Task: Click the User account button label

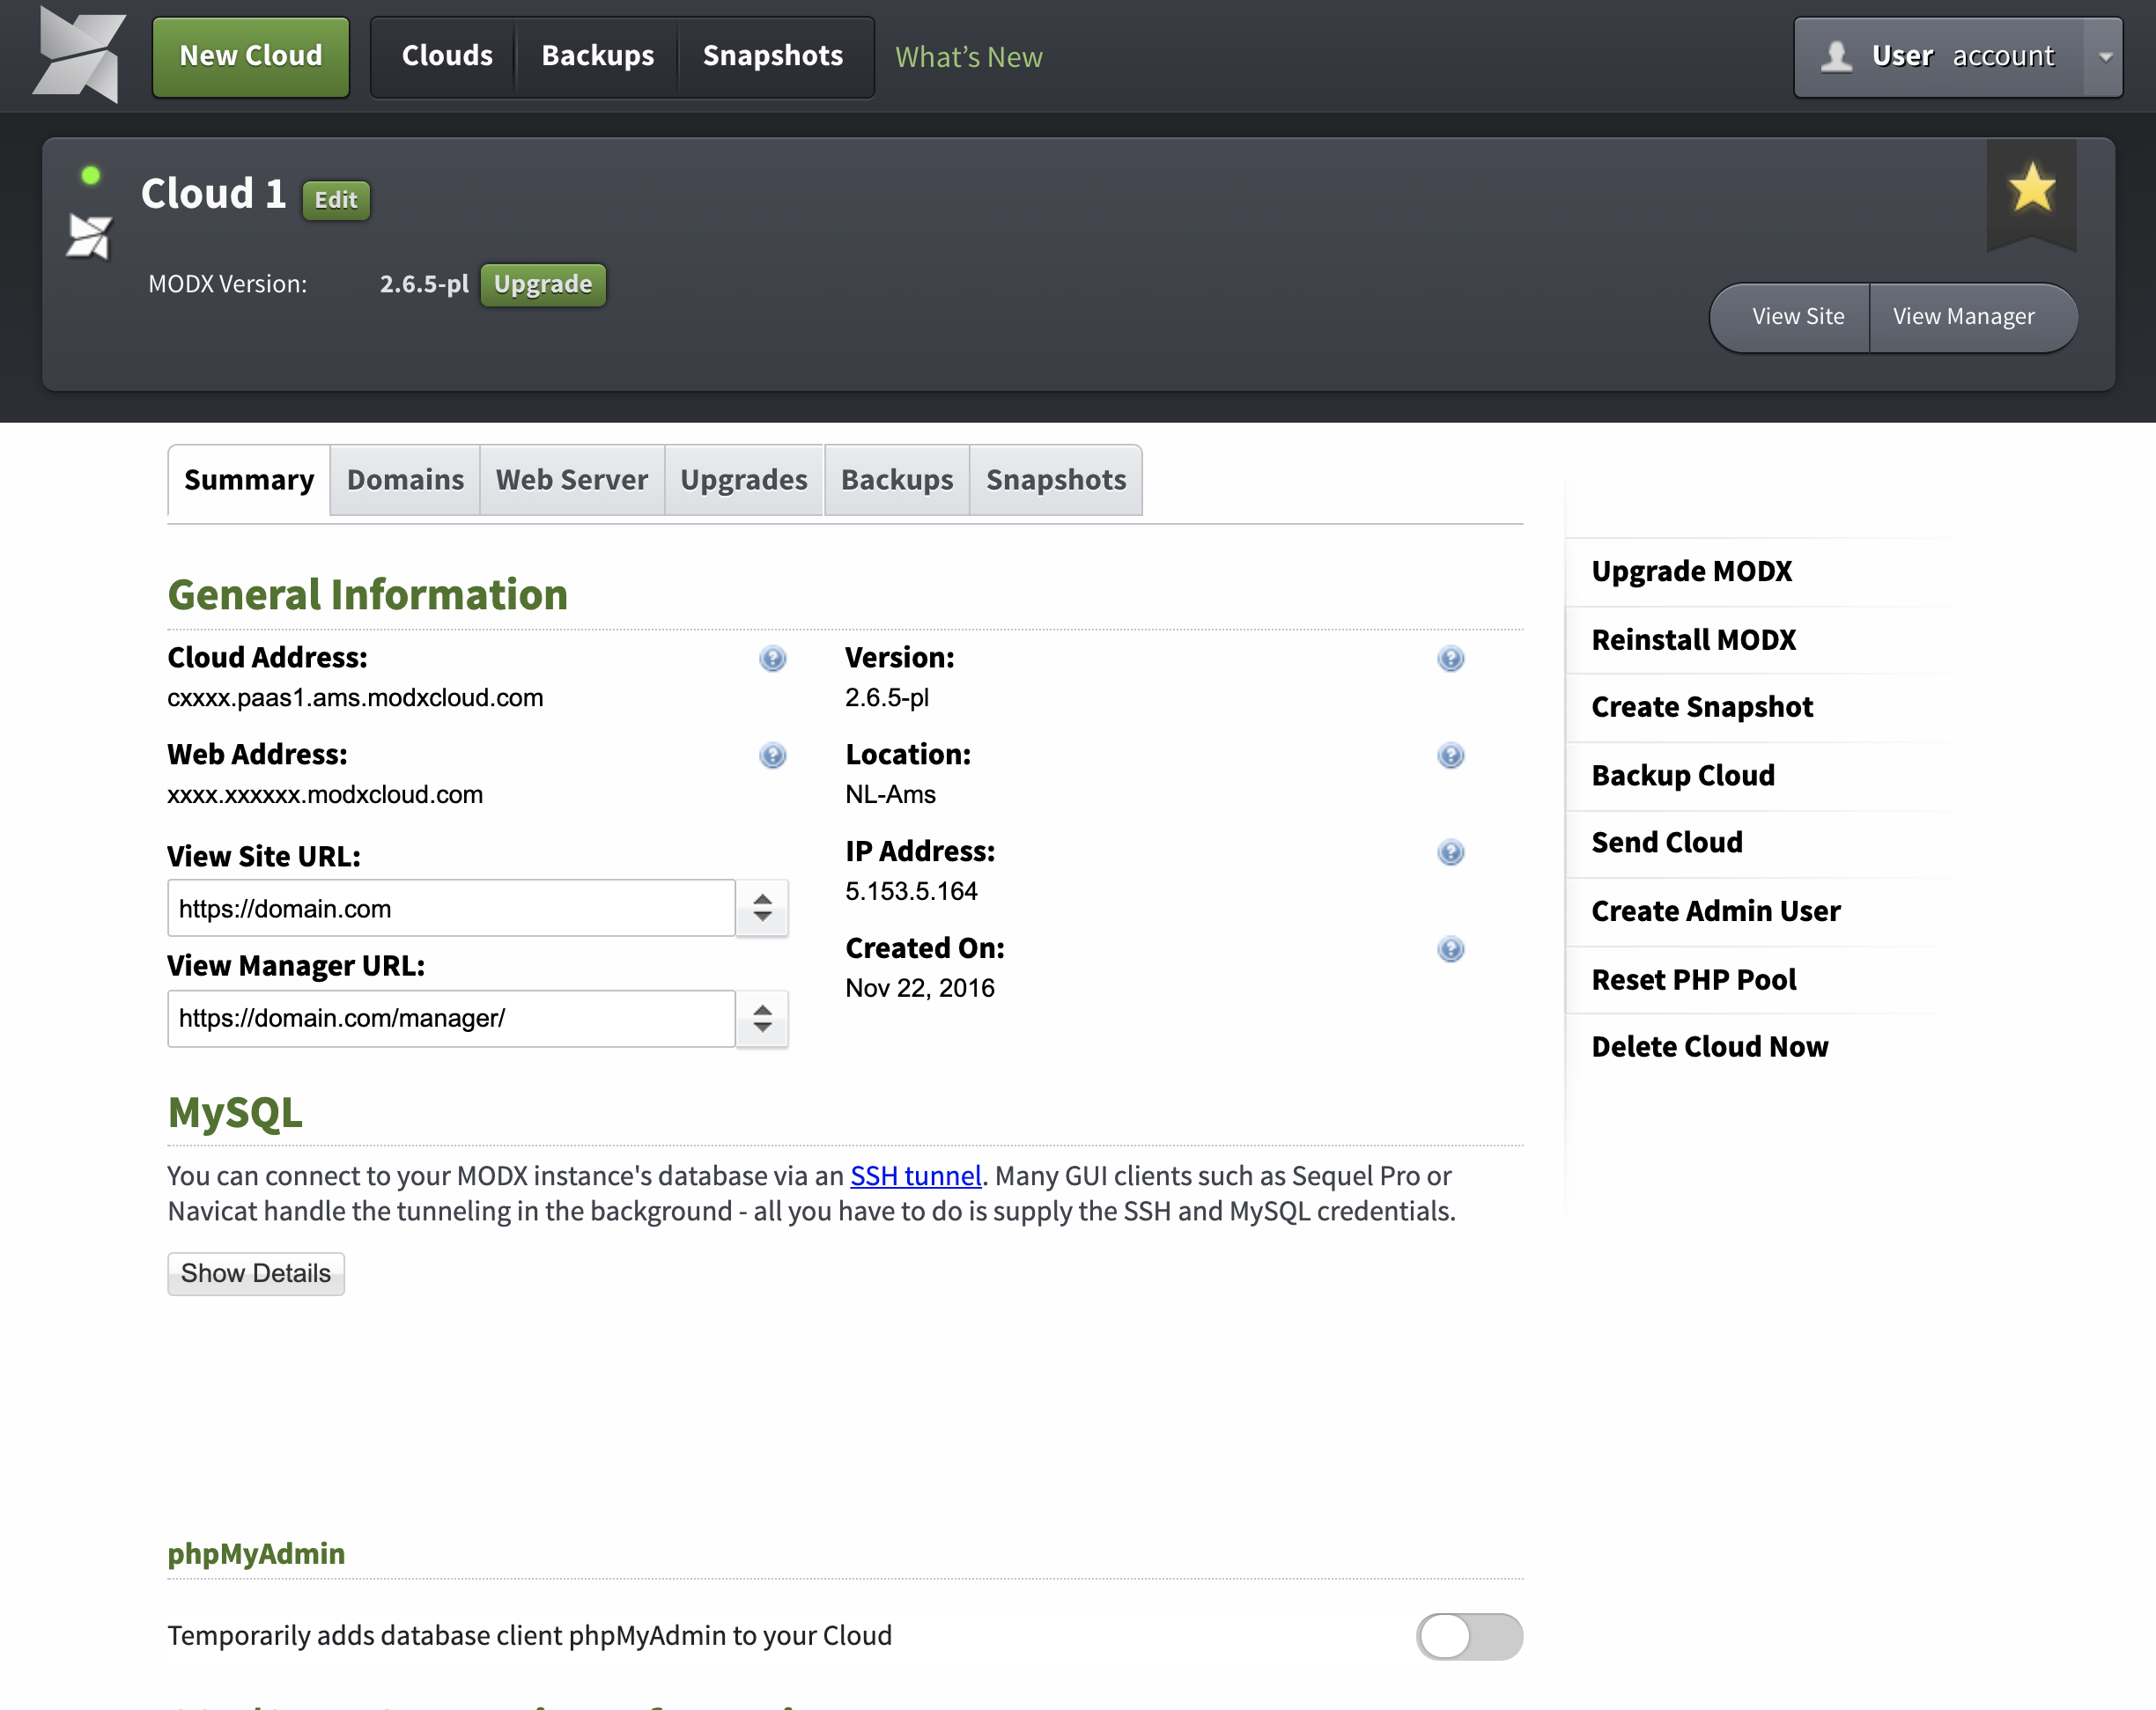Action: [1962, 56]
